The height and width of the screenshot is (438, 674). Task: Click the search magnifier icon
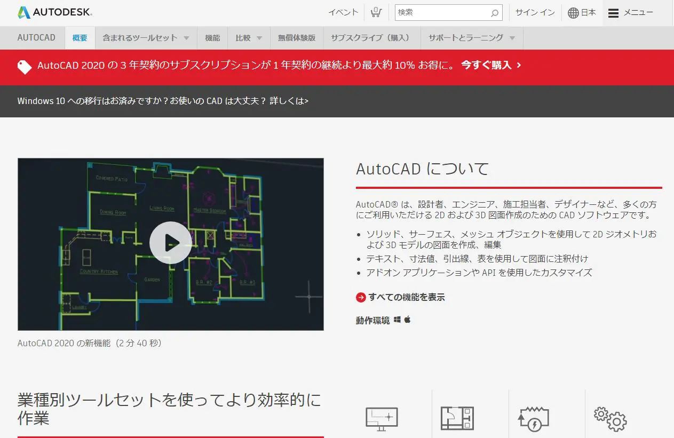pos(495,13)
